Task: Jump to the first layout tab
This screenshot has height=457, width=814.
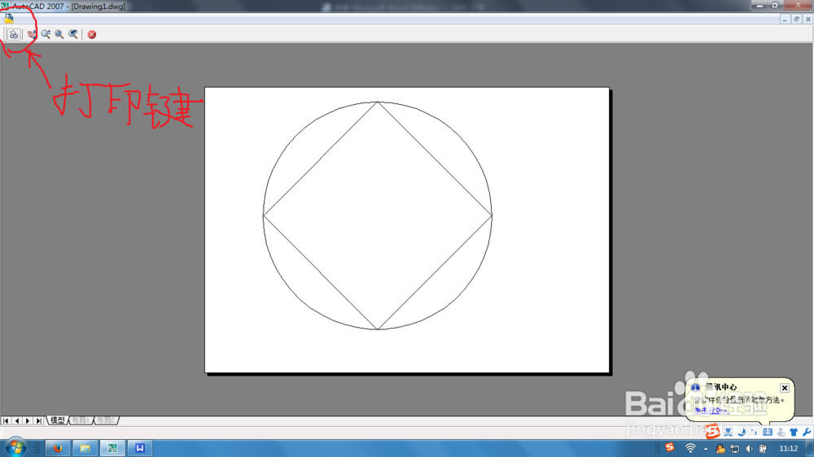Action: 6,420
